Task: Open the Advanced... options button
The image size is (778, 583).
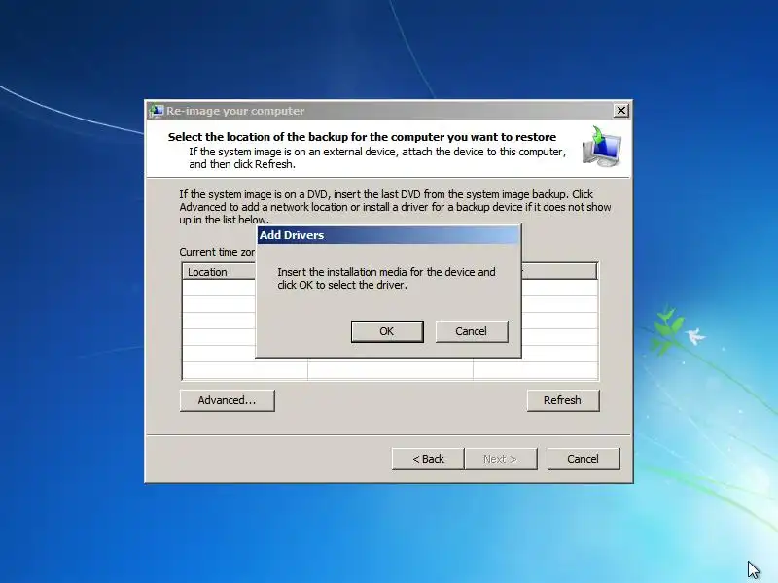Action: tap(227, 400)
